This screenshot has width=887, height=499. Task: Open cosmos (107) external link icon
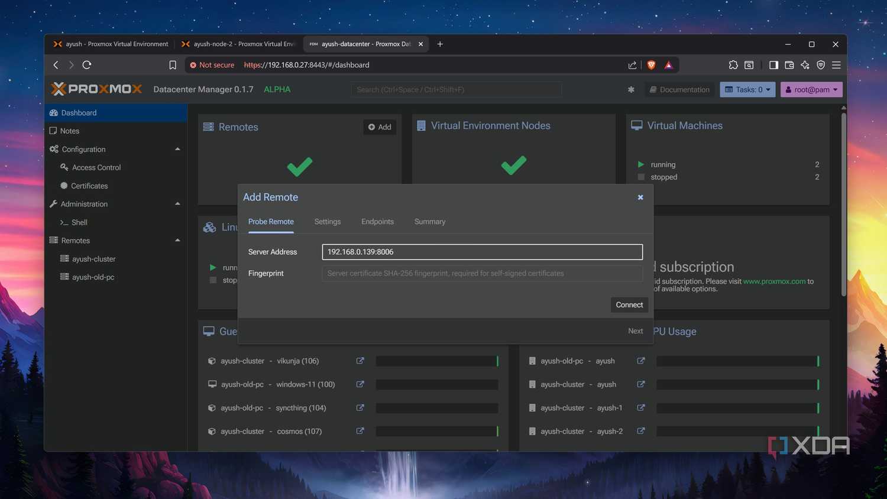coord(360,431)
